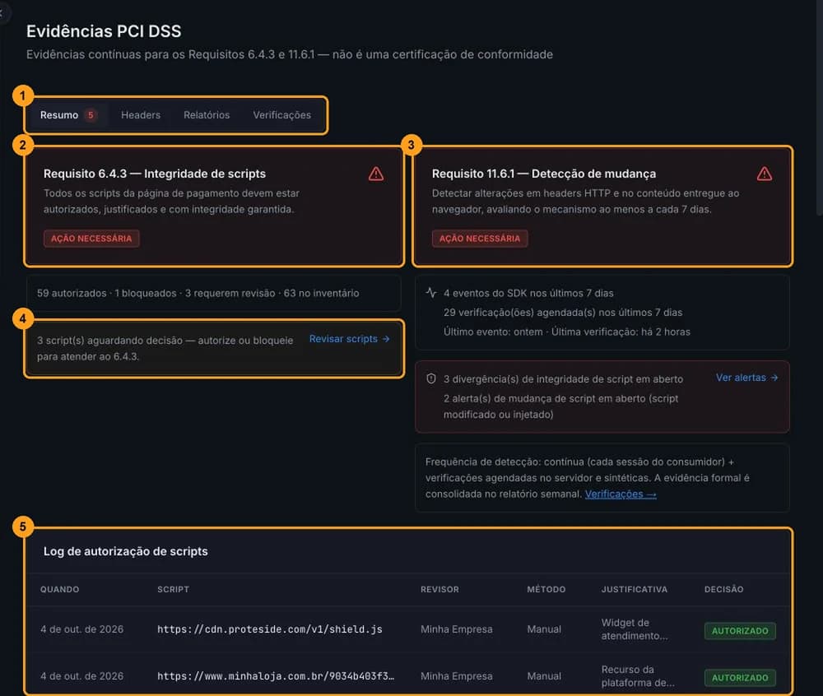823x696 pixels.
Task: Click AÇÃO NECESSÁRIA badge under Requisito 11.6.1
Action: (x=480, y=238)
